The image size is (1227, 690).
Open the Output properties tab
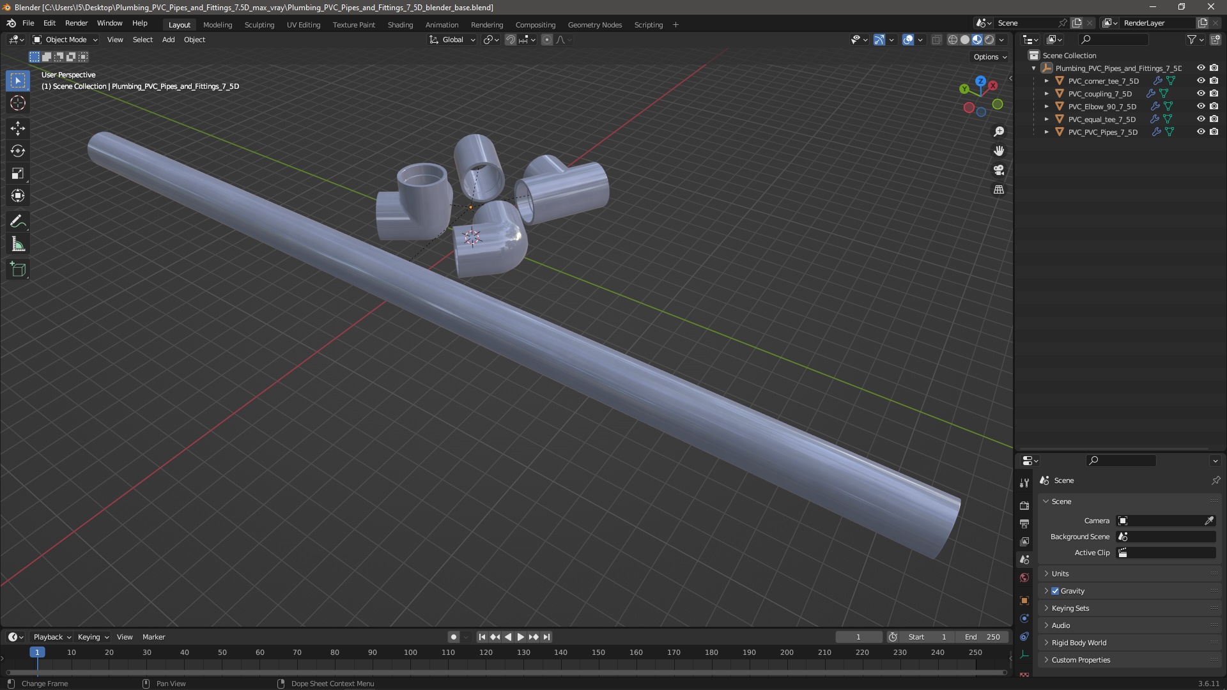1024,523
